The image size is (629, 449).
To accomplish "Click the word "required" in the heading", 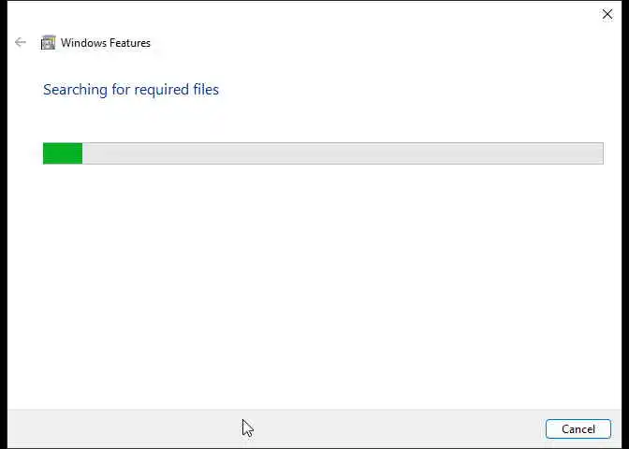I will (160, 90).
